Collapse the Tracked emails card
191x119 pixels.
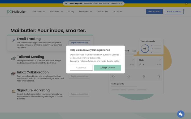tap(161, 41)
